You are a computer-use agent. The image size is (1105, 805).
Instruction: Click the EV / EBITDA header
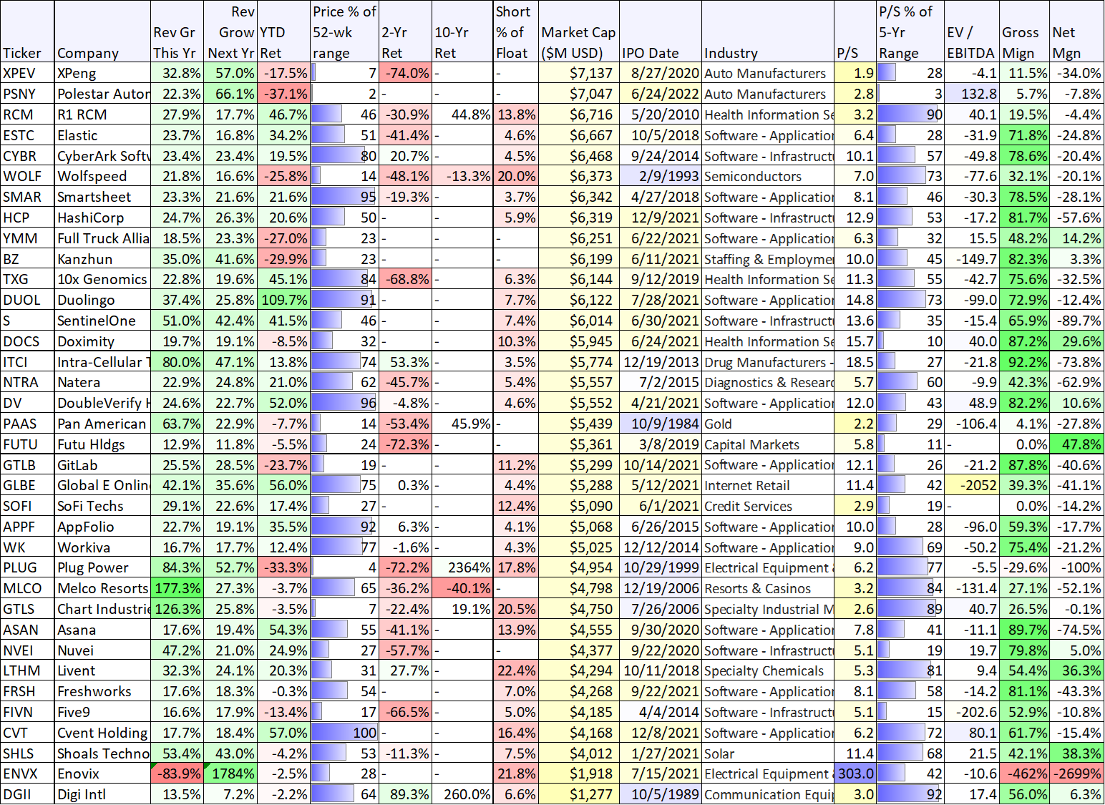pos(971,31)
